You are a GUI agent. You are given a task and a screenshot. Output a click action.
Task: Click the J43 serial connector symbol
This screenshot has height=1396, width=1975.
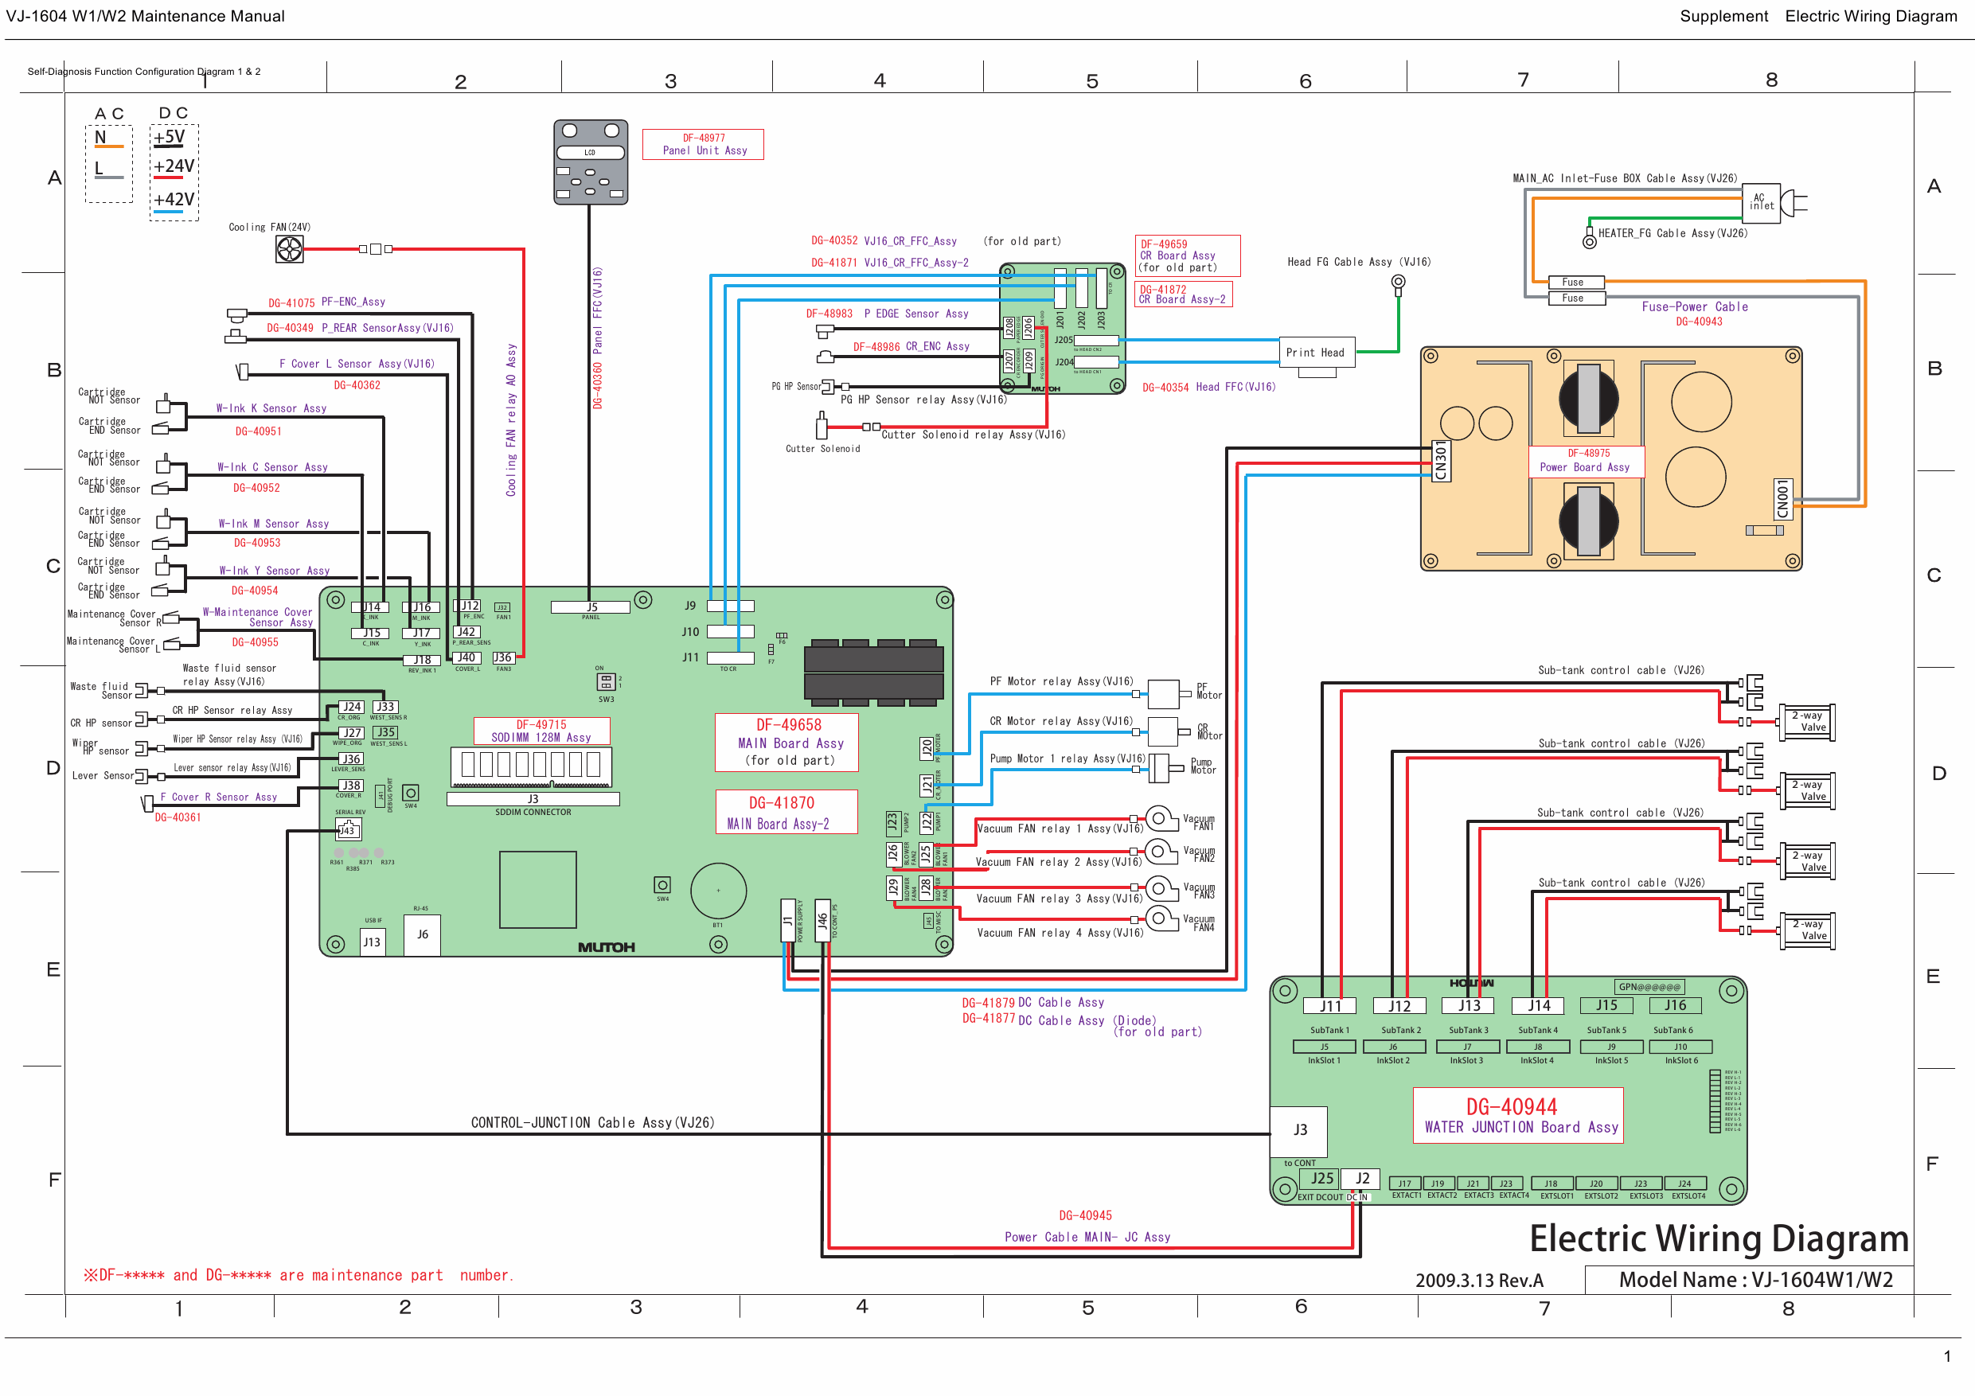(348, 829)
